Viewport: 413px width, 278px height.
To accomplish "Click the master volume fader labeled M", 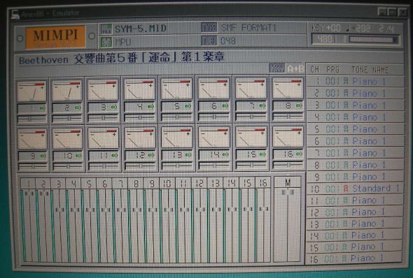I will click(x=288, y=192).
